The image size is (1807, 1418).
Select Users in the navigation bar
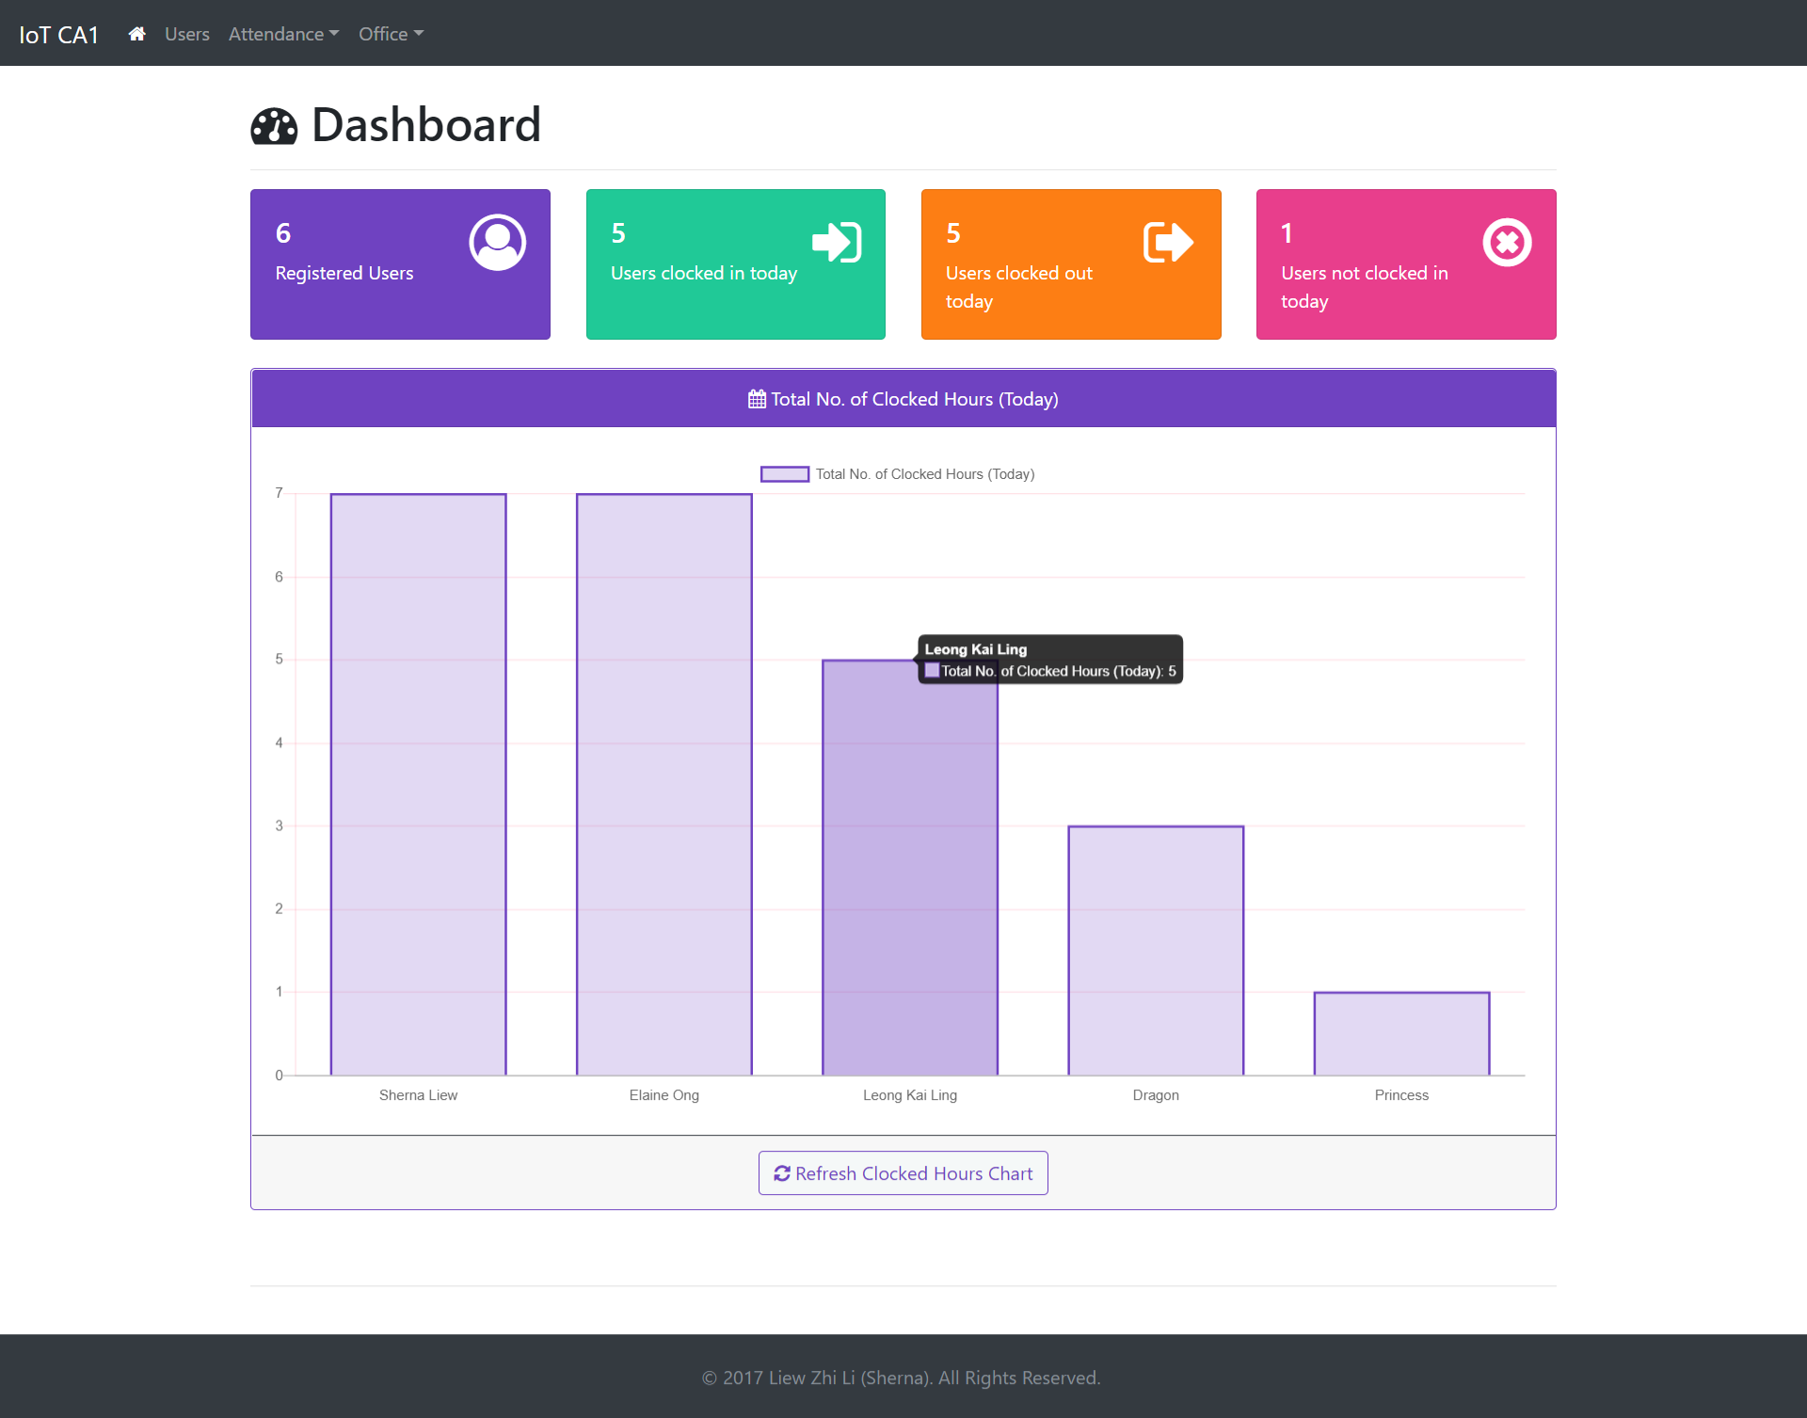(x=186, y=33)
